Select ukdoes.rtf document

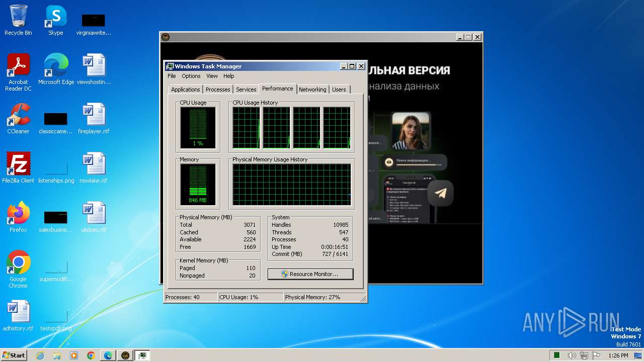(94, 217)
